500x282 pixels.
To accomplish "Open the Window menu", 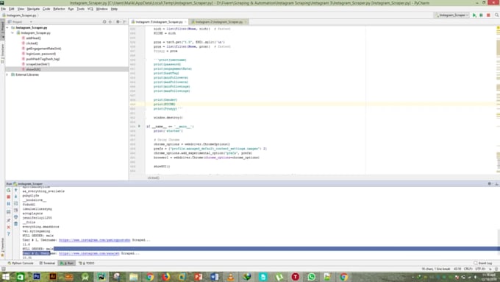I will point(101,9).
